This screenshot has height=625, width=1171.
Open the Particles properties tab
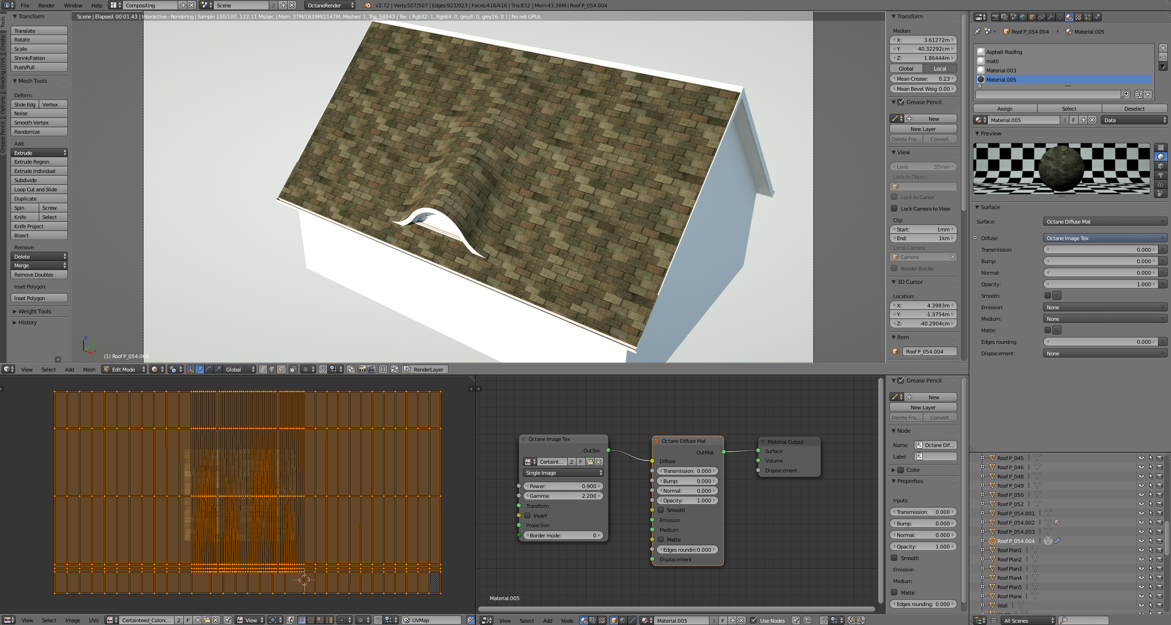pos(1087,17)
